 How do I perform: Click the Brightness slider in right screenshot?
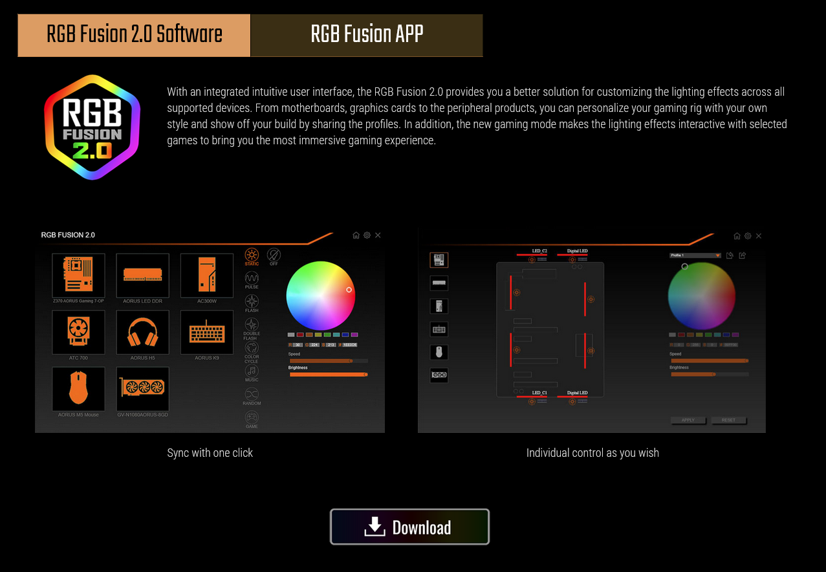tap(710, 374)
